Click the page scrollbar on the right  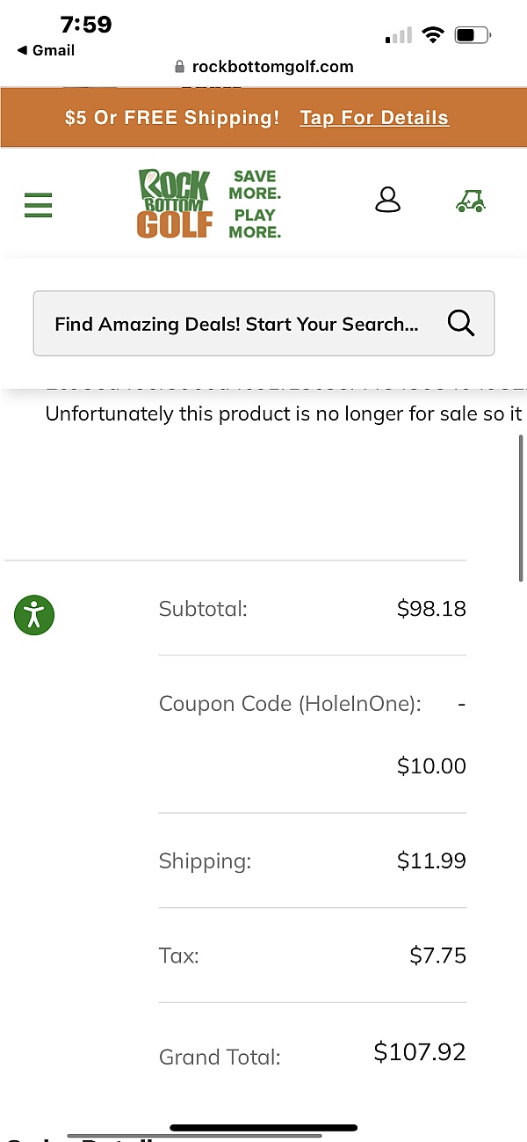[x=522, y=507]
